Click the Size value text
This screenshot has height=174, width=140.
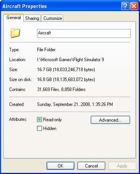pyautogui.click(x=66, y=70)
